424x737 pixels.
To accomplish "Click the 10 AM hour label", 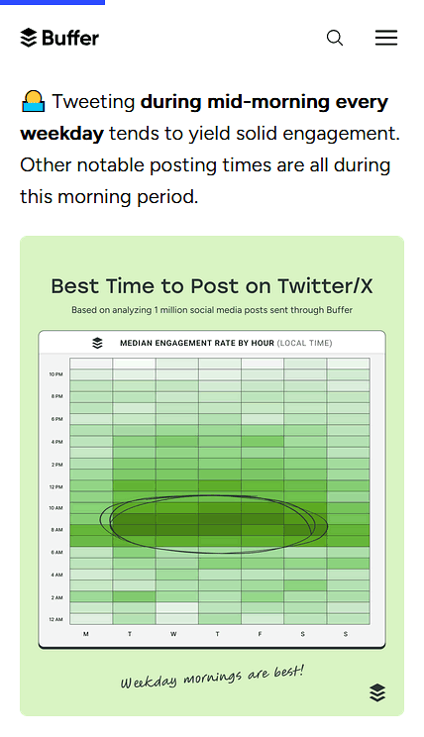I will click(x=55, y=508).
